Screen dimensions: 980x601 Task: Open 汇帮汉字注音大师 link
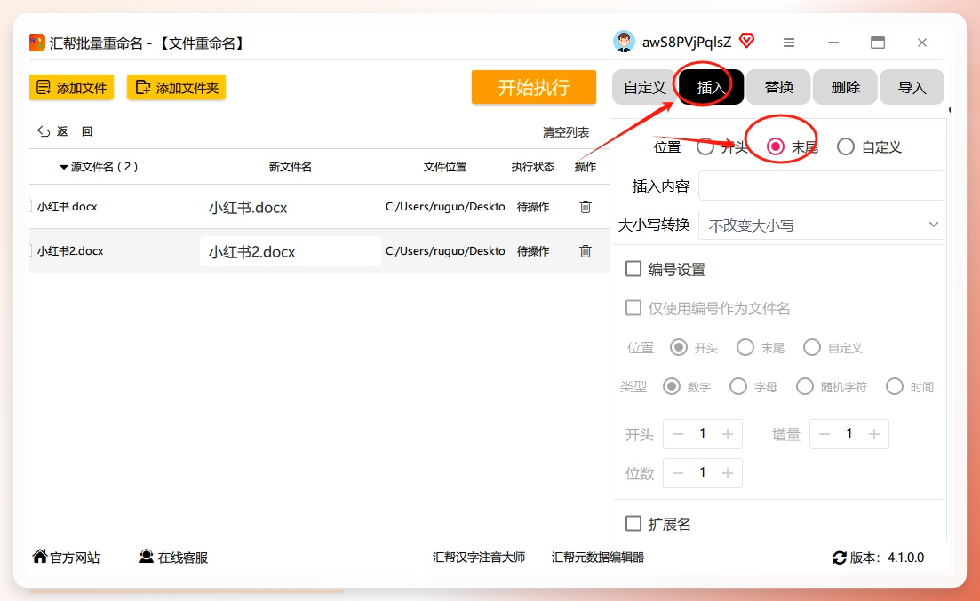point(479,558)
